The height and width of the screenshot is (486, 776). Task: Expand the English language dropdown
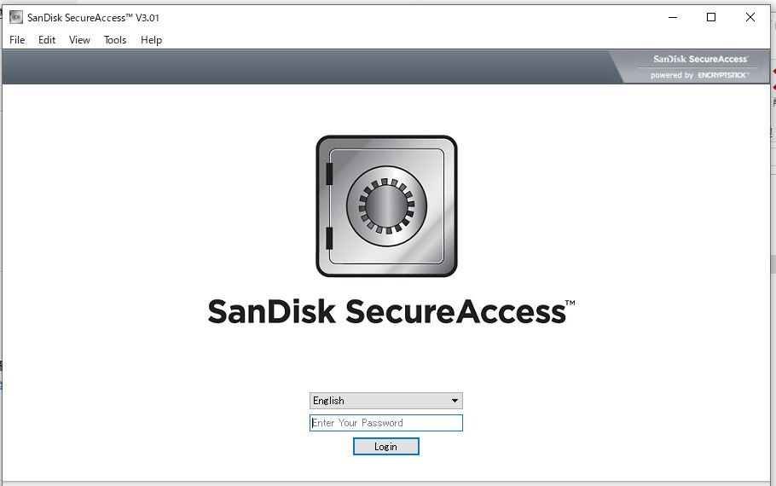pyautogui.click(x=386, y=401)
